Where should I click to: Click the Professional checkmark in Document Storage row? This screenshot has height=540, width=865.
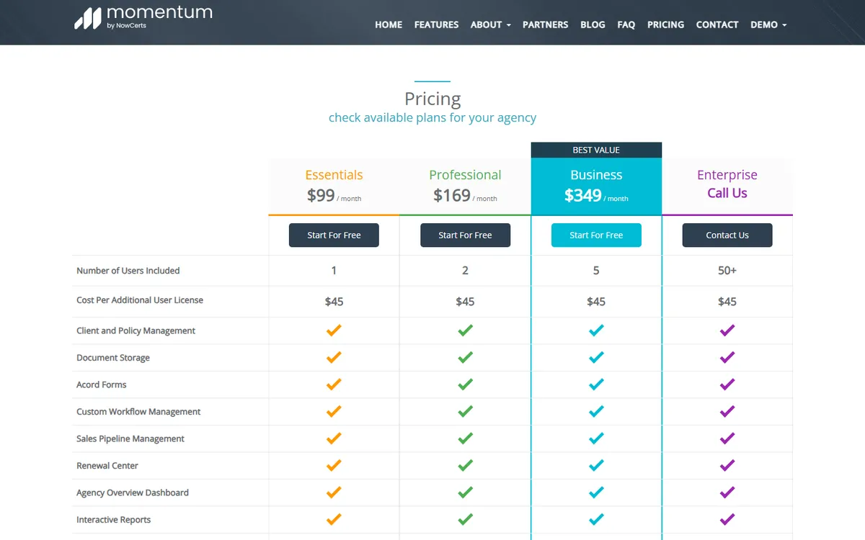(x=465, y=357)
